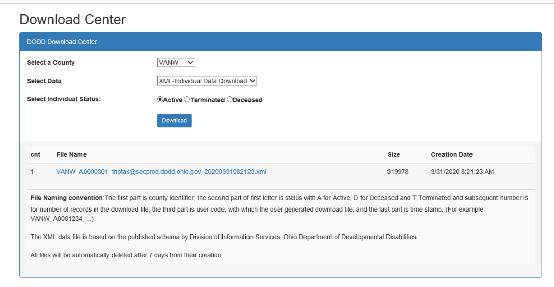Screen dimensions: 554x287
Task: Choose the Terminated status radio button
Action: (187, 100)
